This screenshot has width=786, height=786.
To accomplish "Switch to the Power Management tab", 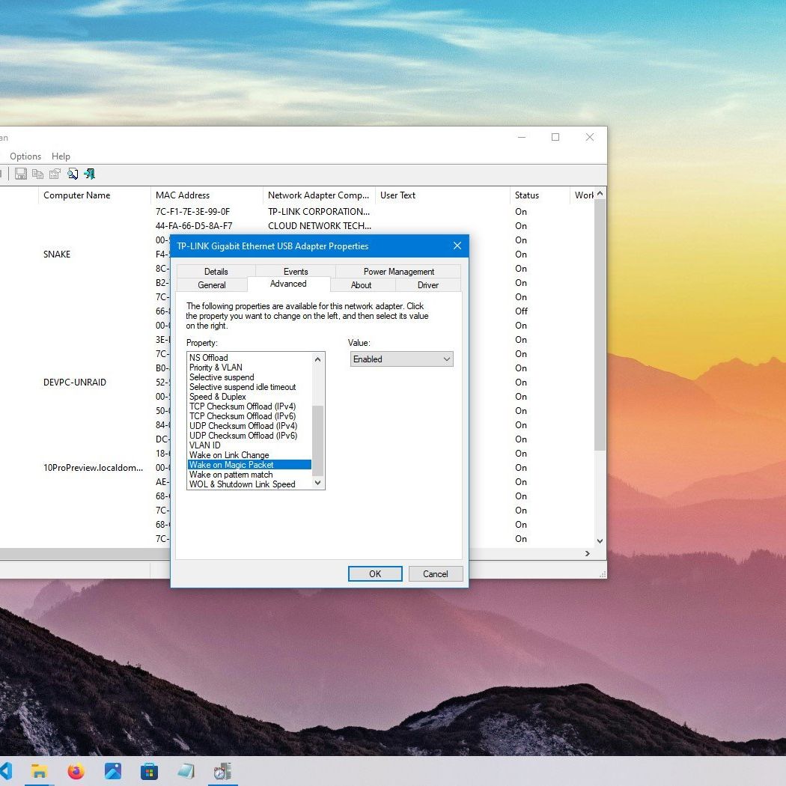I will pos(398,272).
